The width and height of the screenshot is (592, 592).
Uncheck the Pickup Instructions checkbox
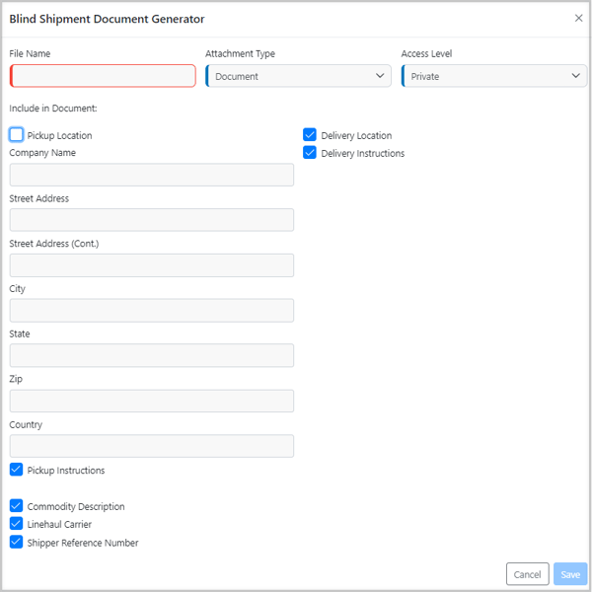click(x=16, y=470)
